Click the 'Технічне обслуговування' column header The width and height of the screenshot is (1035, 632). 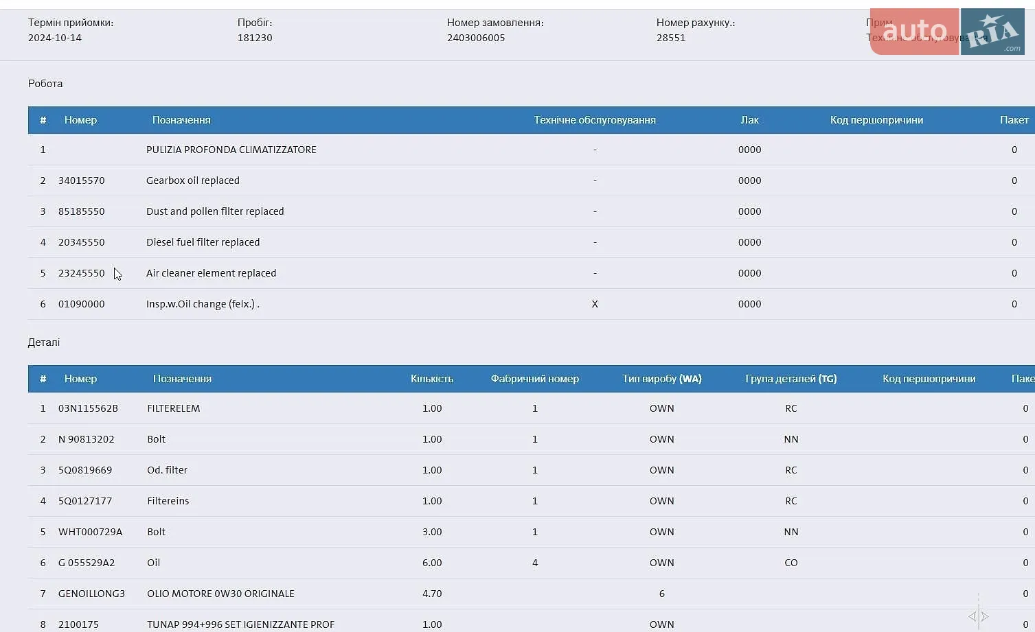[x=595, y=120]
